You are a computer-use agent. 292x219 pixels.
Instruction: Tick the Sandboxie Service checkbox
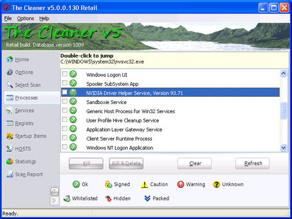(64, 101)
